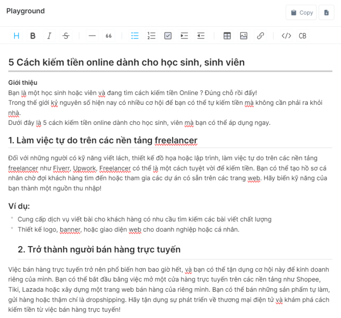Insert a task checkbox list
This screenshot has height=318, width=341.
[168, 36]
